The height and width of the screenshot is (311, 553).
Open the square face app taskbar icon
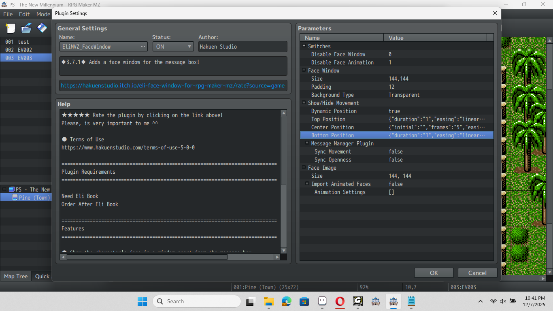[322, 301]
